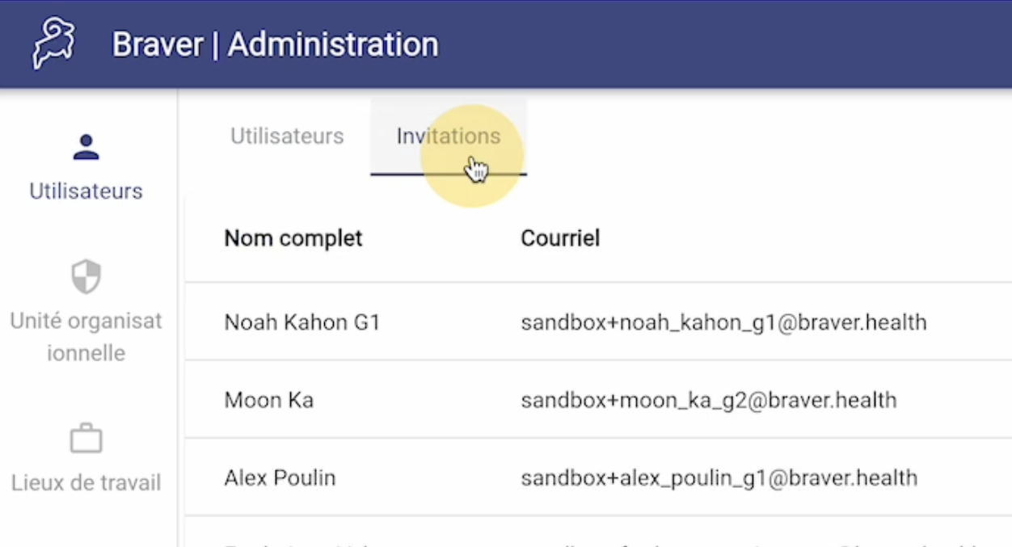
Task: Click the Braver | Administration title
Action: point(275,44)
